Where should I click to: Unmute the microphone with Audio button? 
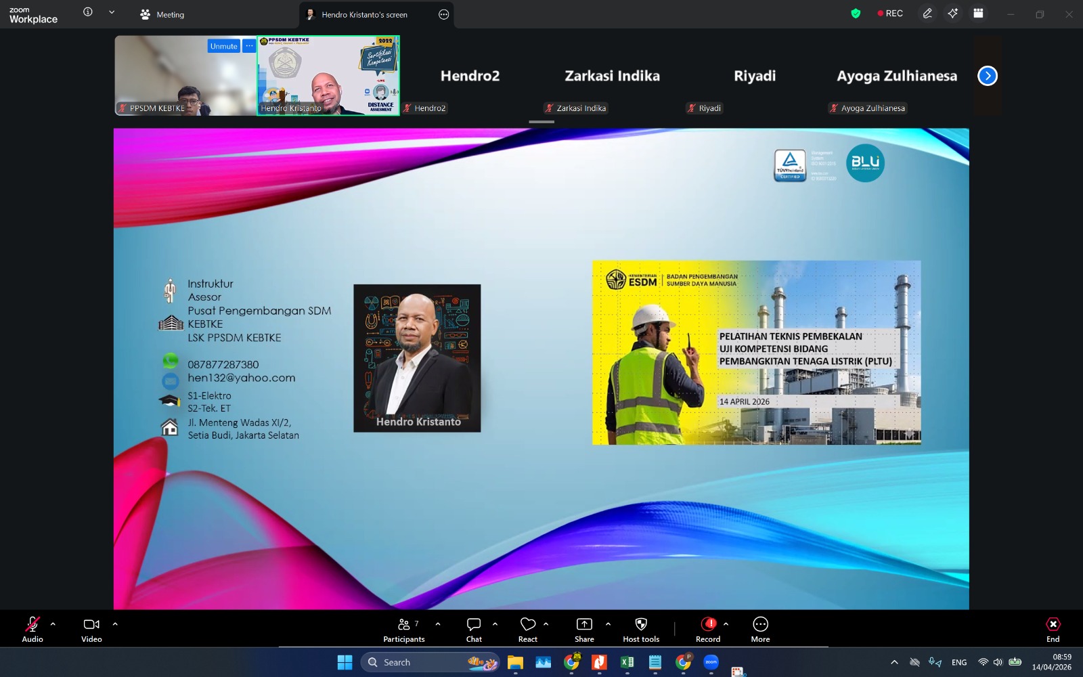[x=32, y=630]
